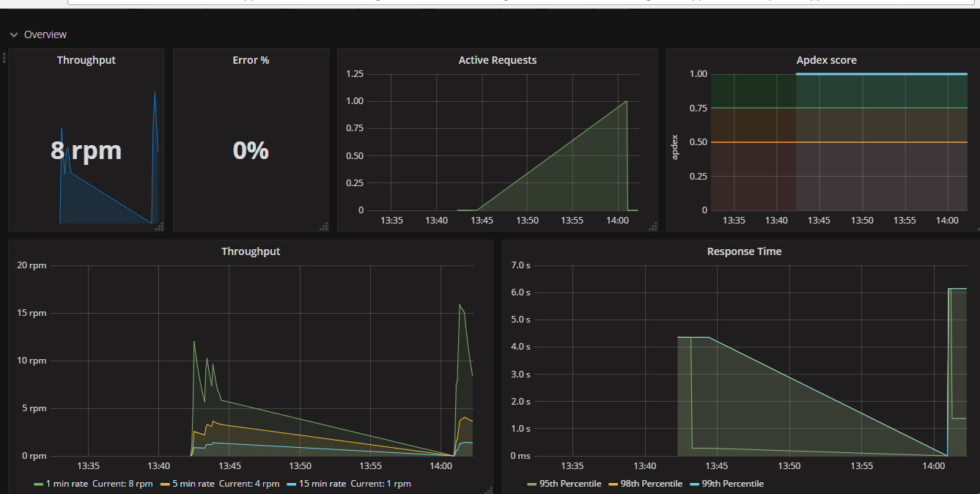980x494 pixels.
Task: Click the 0% error stat value
Action: pyautogui.click(x=251, y=150)
